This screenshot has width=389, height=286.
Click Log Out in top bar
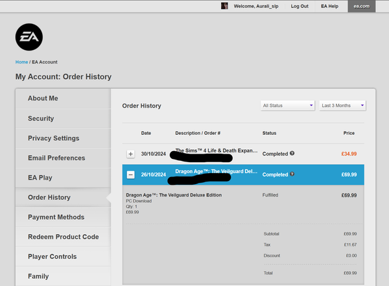pyautogui.click(x=300, y=6)
